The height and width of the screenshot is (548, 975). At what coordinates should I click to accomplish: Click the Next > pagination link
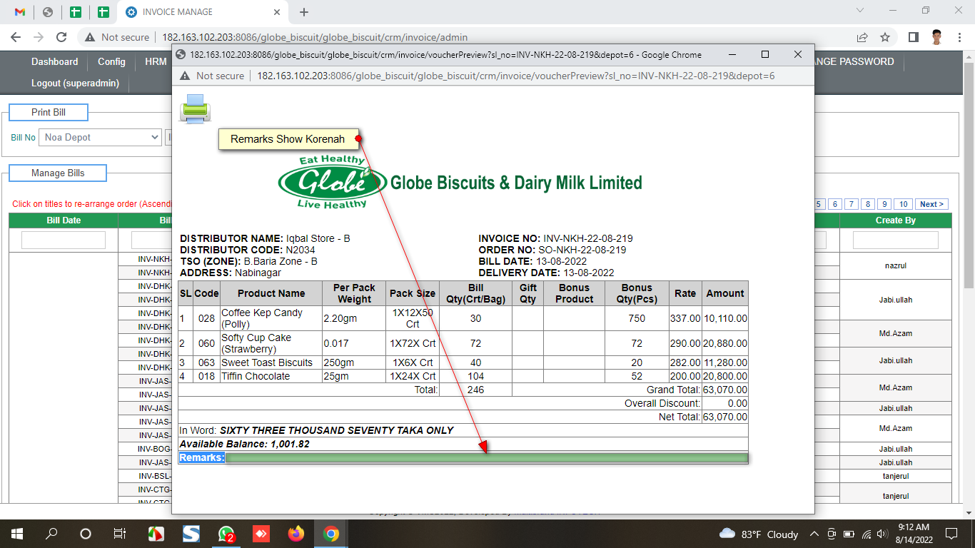pos(932,204)
